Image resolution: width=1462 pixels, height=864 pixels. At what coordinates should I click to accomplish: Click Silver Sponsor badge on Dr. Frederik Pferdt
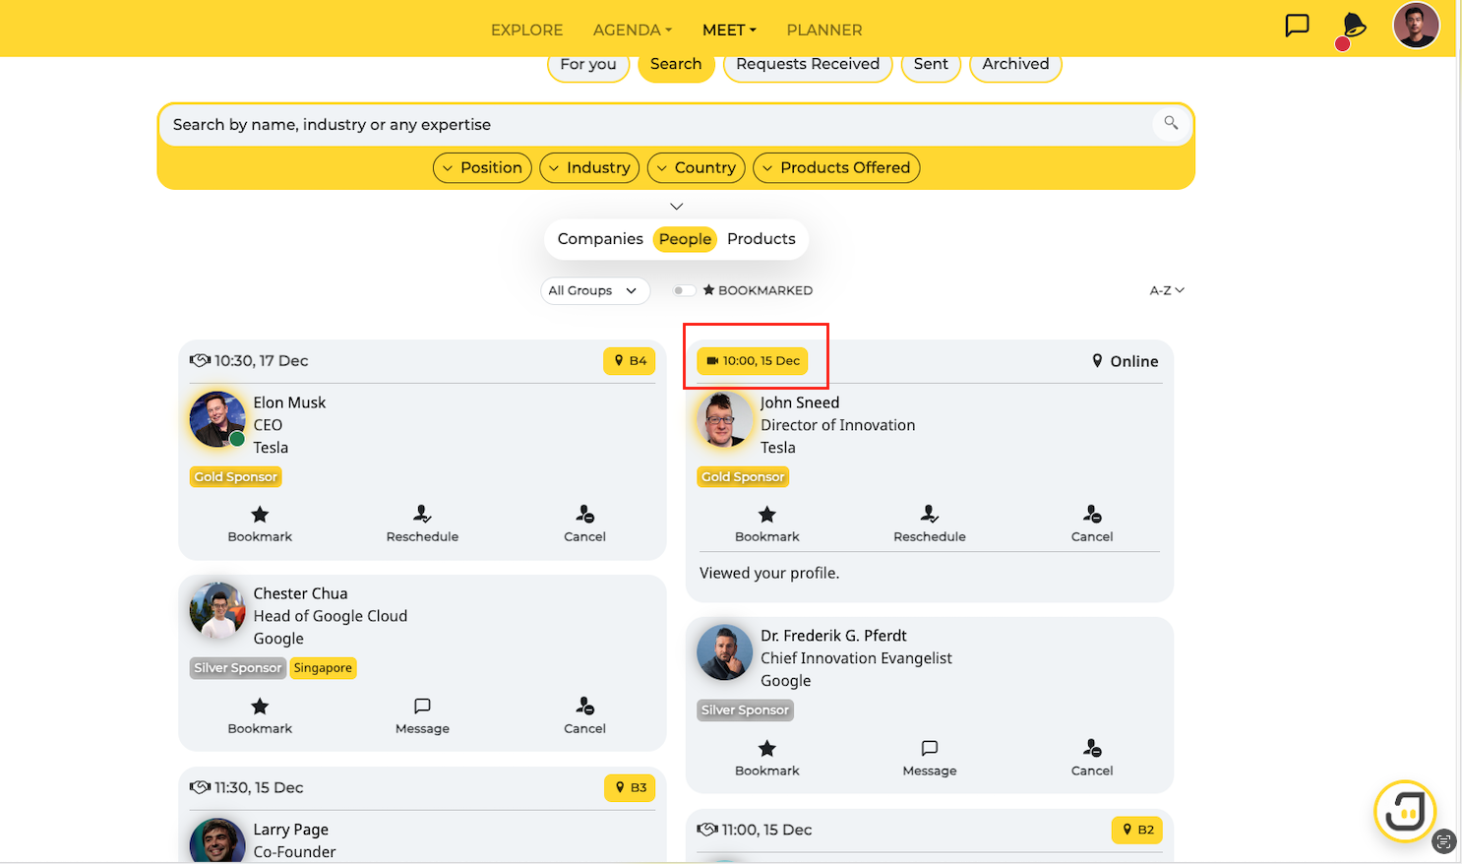click(745, 710)
